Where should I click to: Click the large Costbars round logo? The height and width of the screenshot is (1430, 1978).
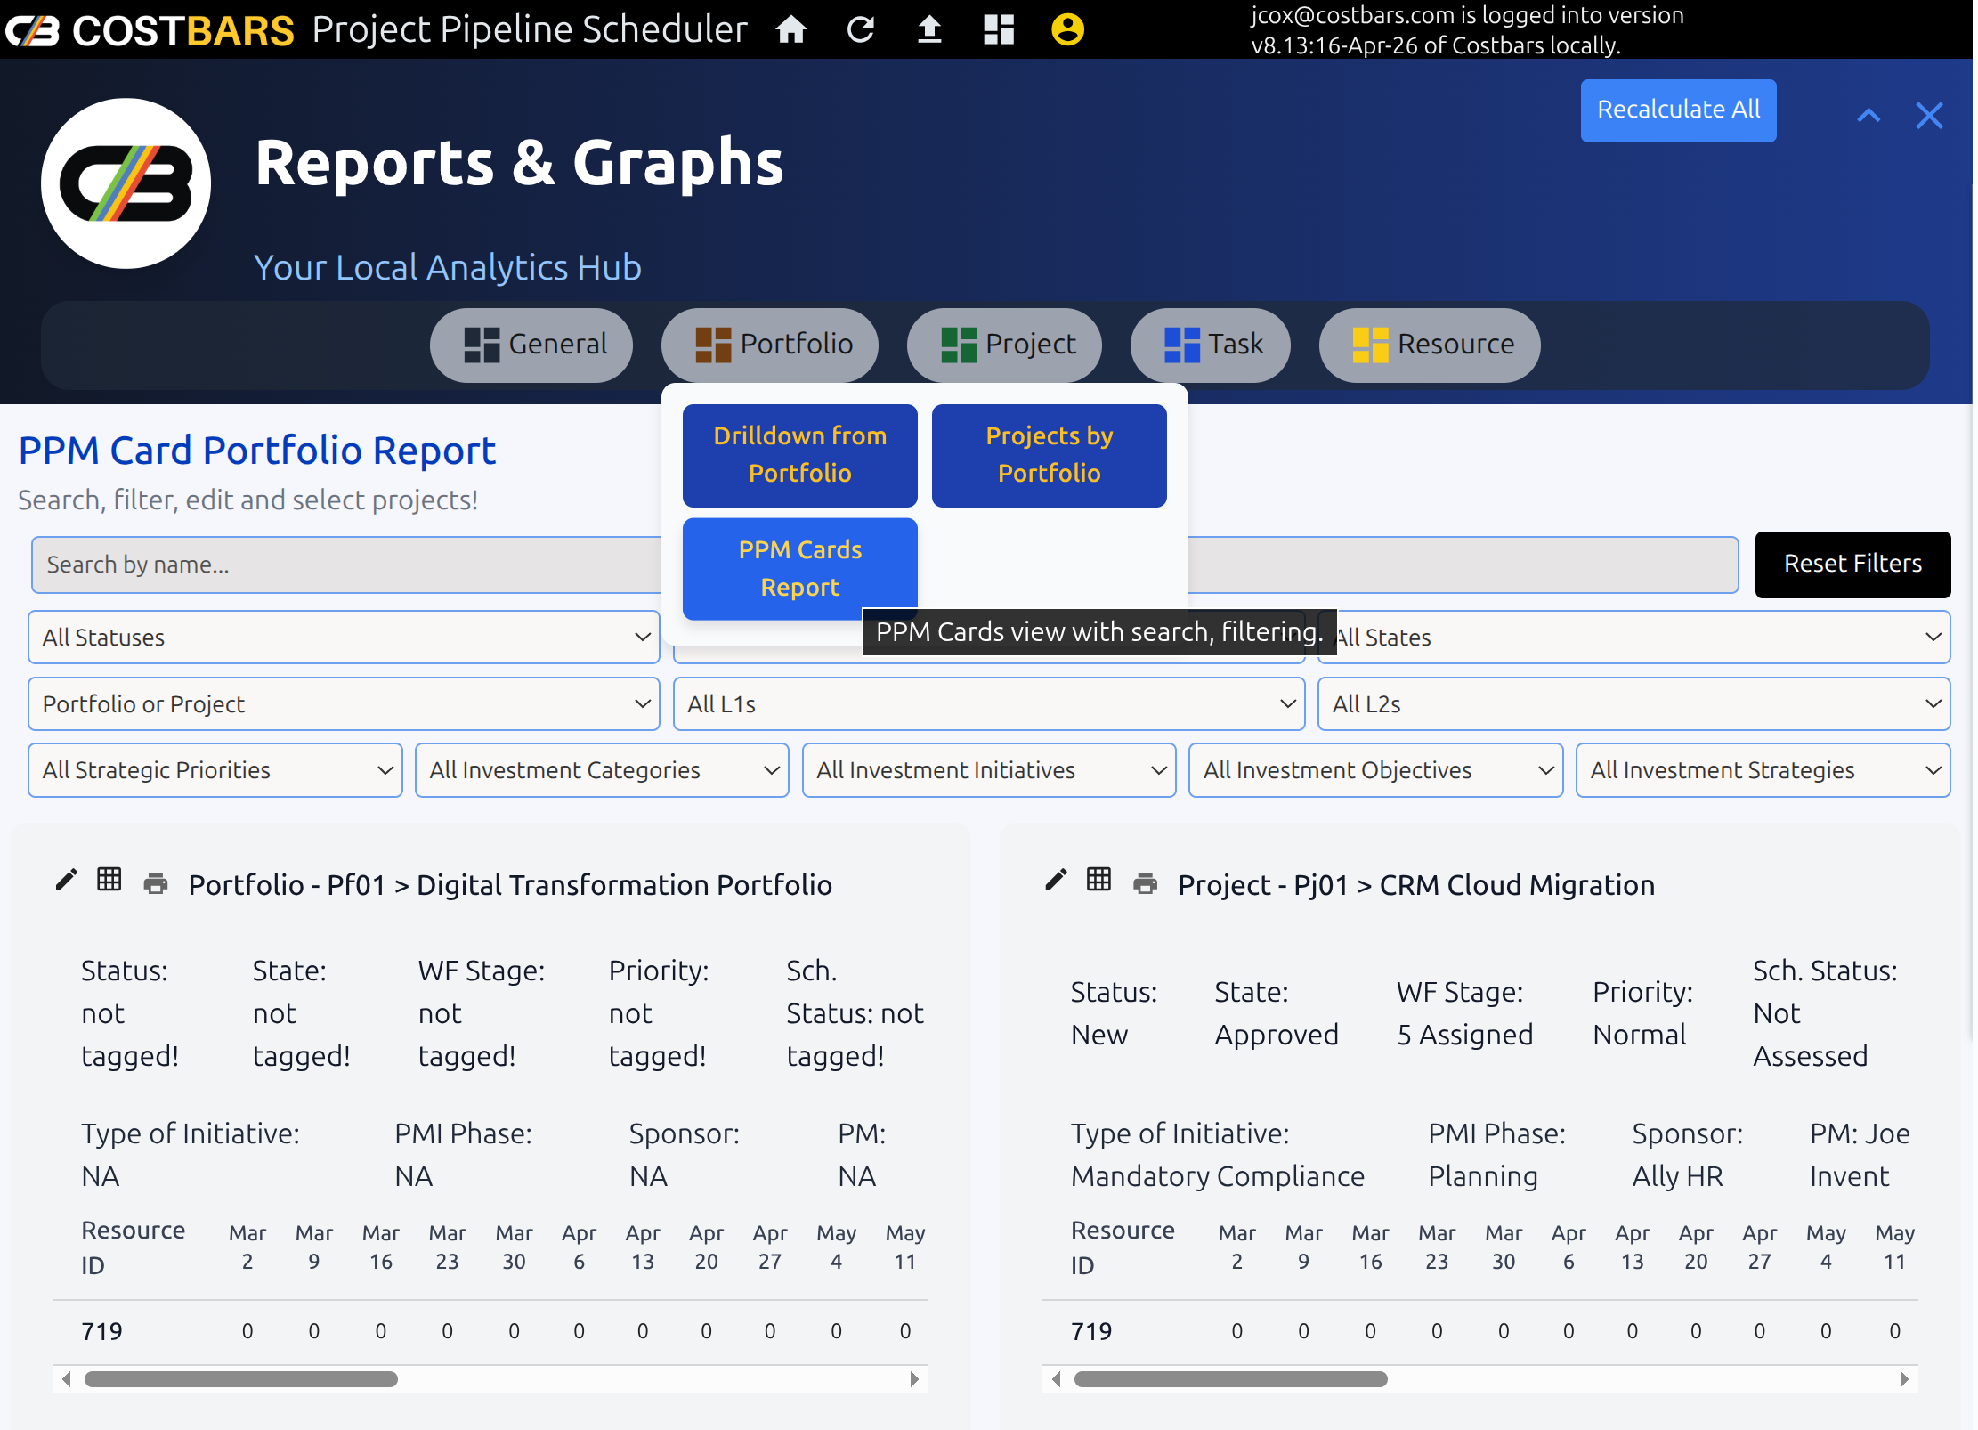[126, 183]
